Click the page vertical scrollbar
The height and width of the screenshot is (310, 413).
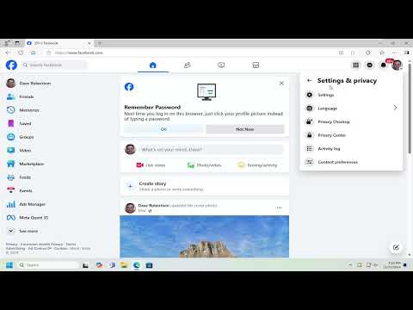[410, 109]
